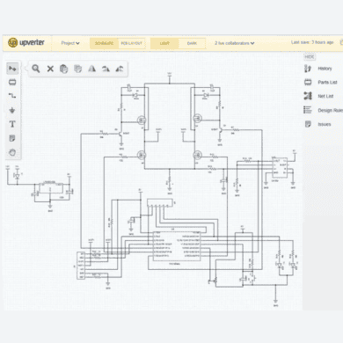Expand the live collaborators dropdown
The image size is (343, 343).
234,43
